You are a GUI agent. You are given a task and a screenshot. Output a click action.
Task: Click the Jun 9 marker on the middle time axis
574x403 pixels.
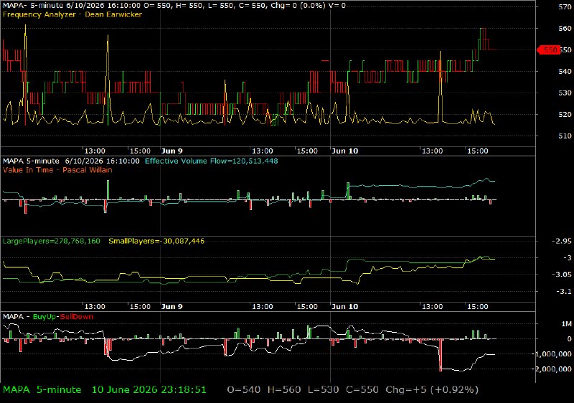pos(171,306)
